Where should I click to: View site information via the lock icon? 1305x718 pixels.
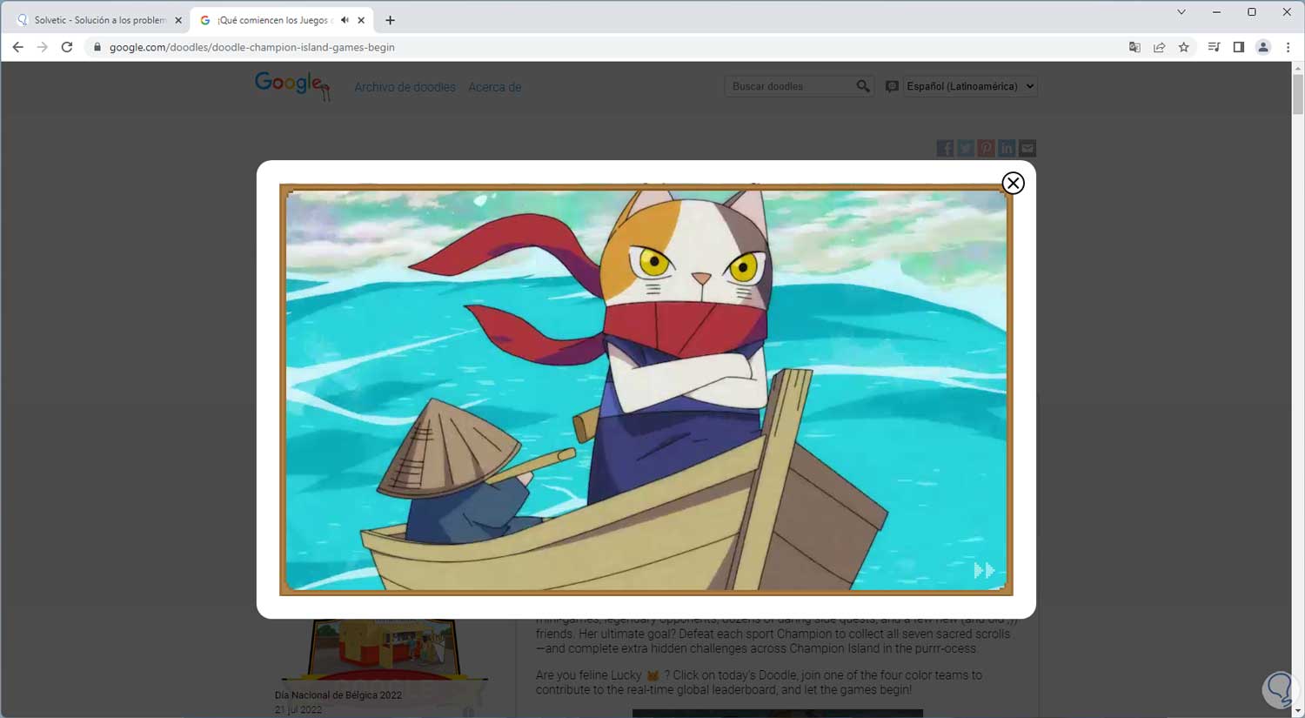tap(97, 47)
